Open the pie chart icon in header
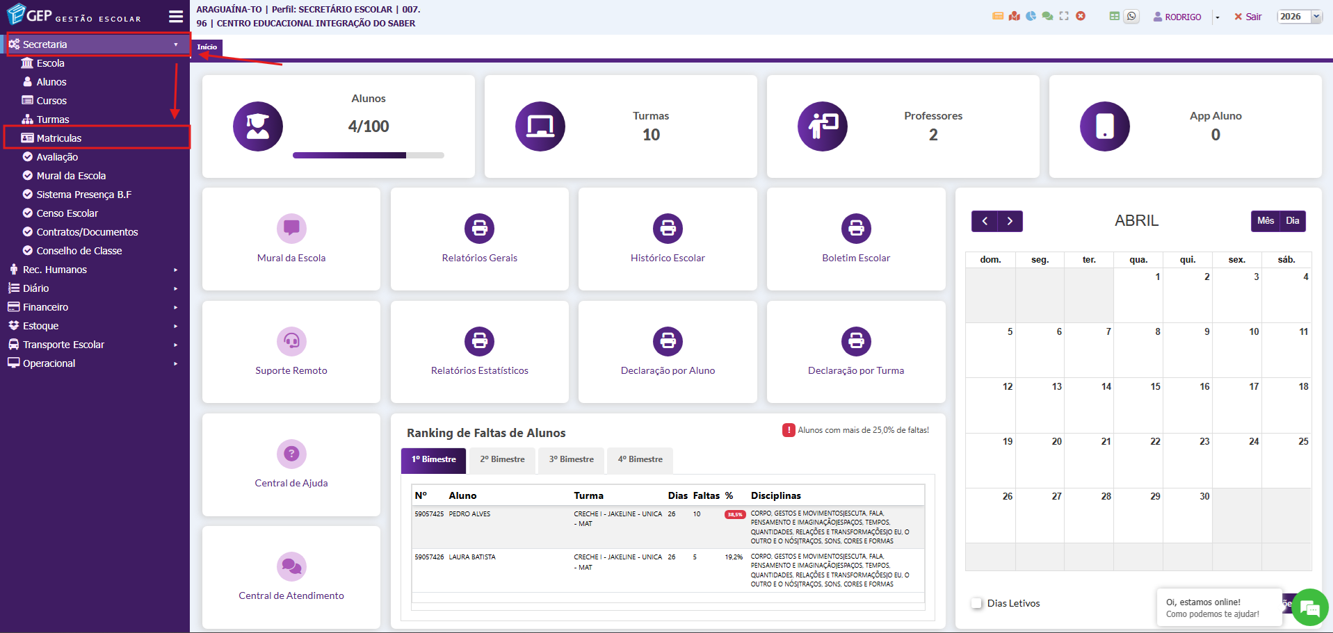 (x=1031, y=16)
